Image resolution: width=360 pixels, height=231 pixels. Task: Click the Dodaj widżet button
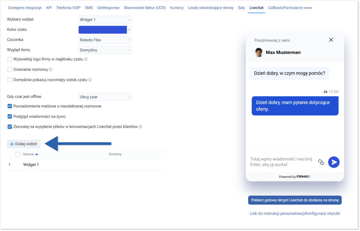[x=24, y=144]
